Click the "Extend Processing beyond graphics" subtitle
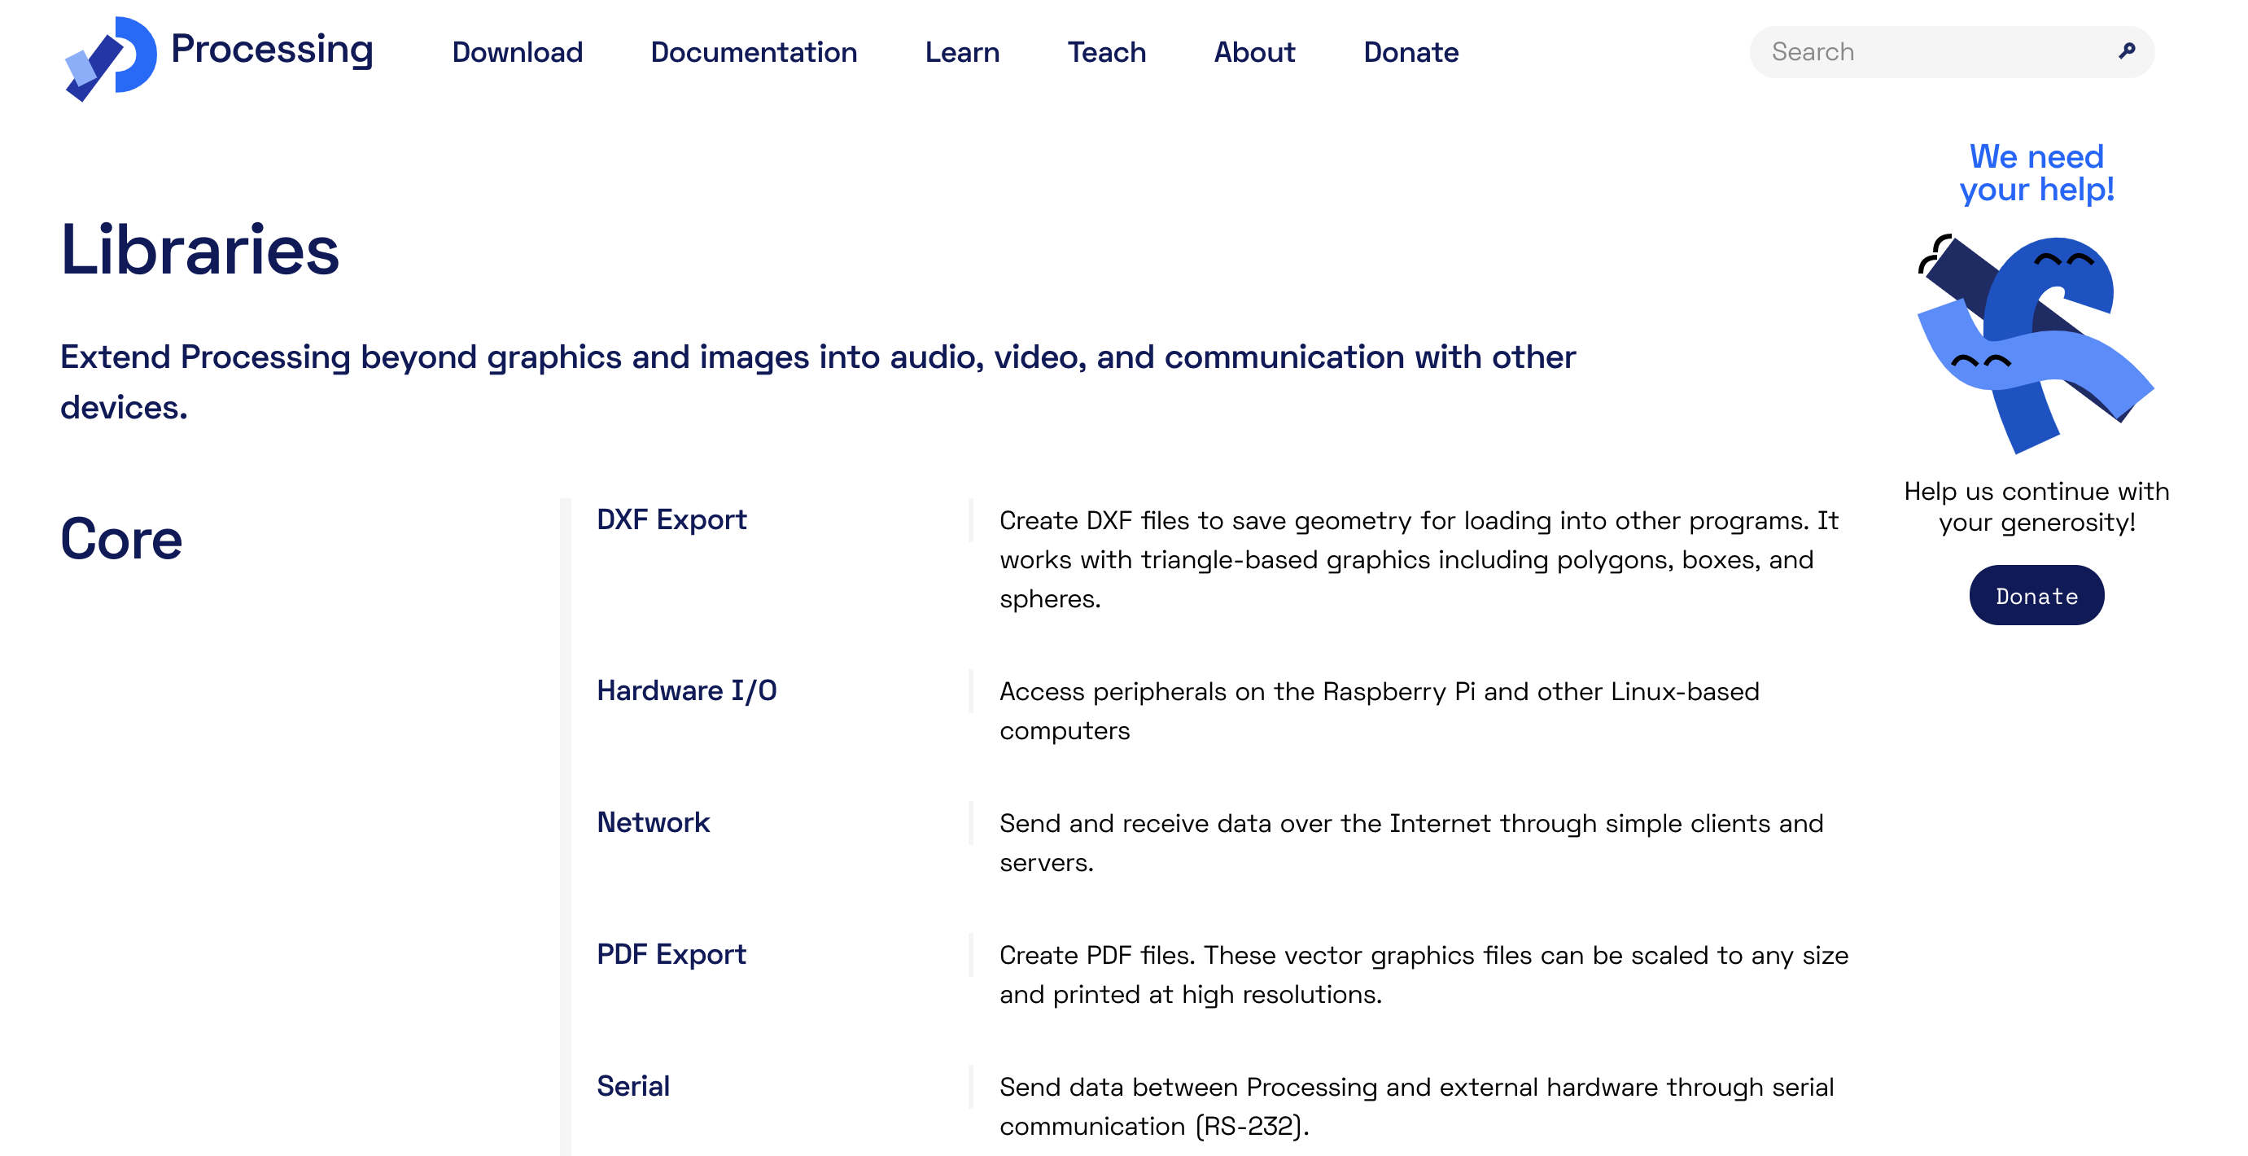Screen dimensions: 2248x1156 [818, 382]
